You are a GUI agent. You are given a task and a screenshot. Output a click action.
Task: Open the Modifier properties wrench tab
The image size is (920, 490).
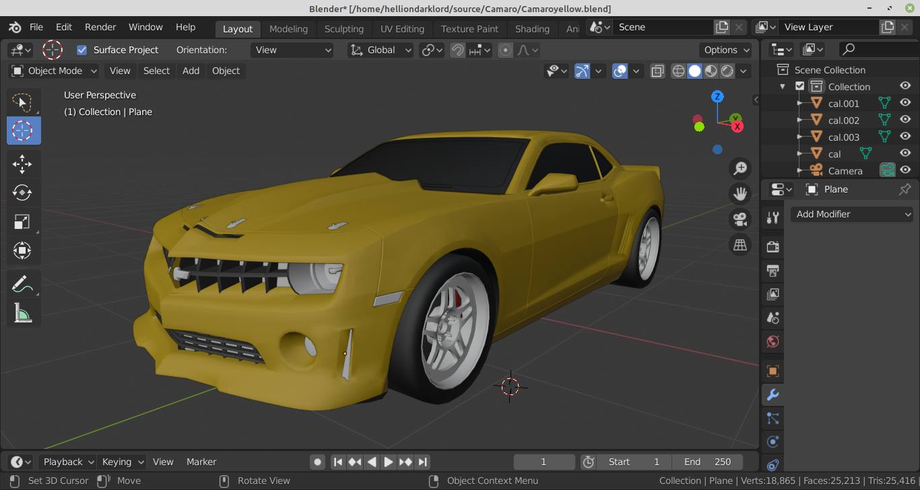click(x=773, y=394)
